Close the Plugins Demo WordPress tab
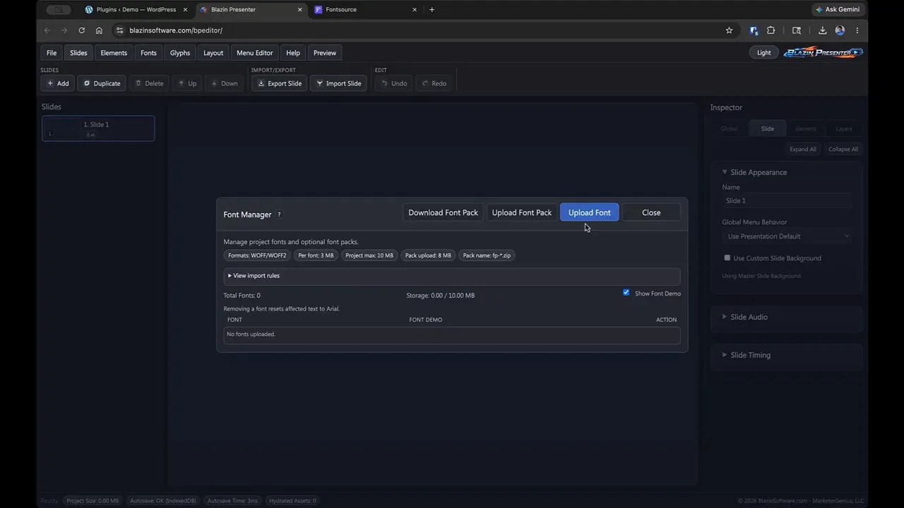Image resolution: width=904 pixels, height=508 pixels. 185,10
